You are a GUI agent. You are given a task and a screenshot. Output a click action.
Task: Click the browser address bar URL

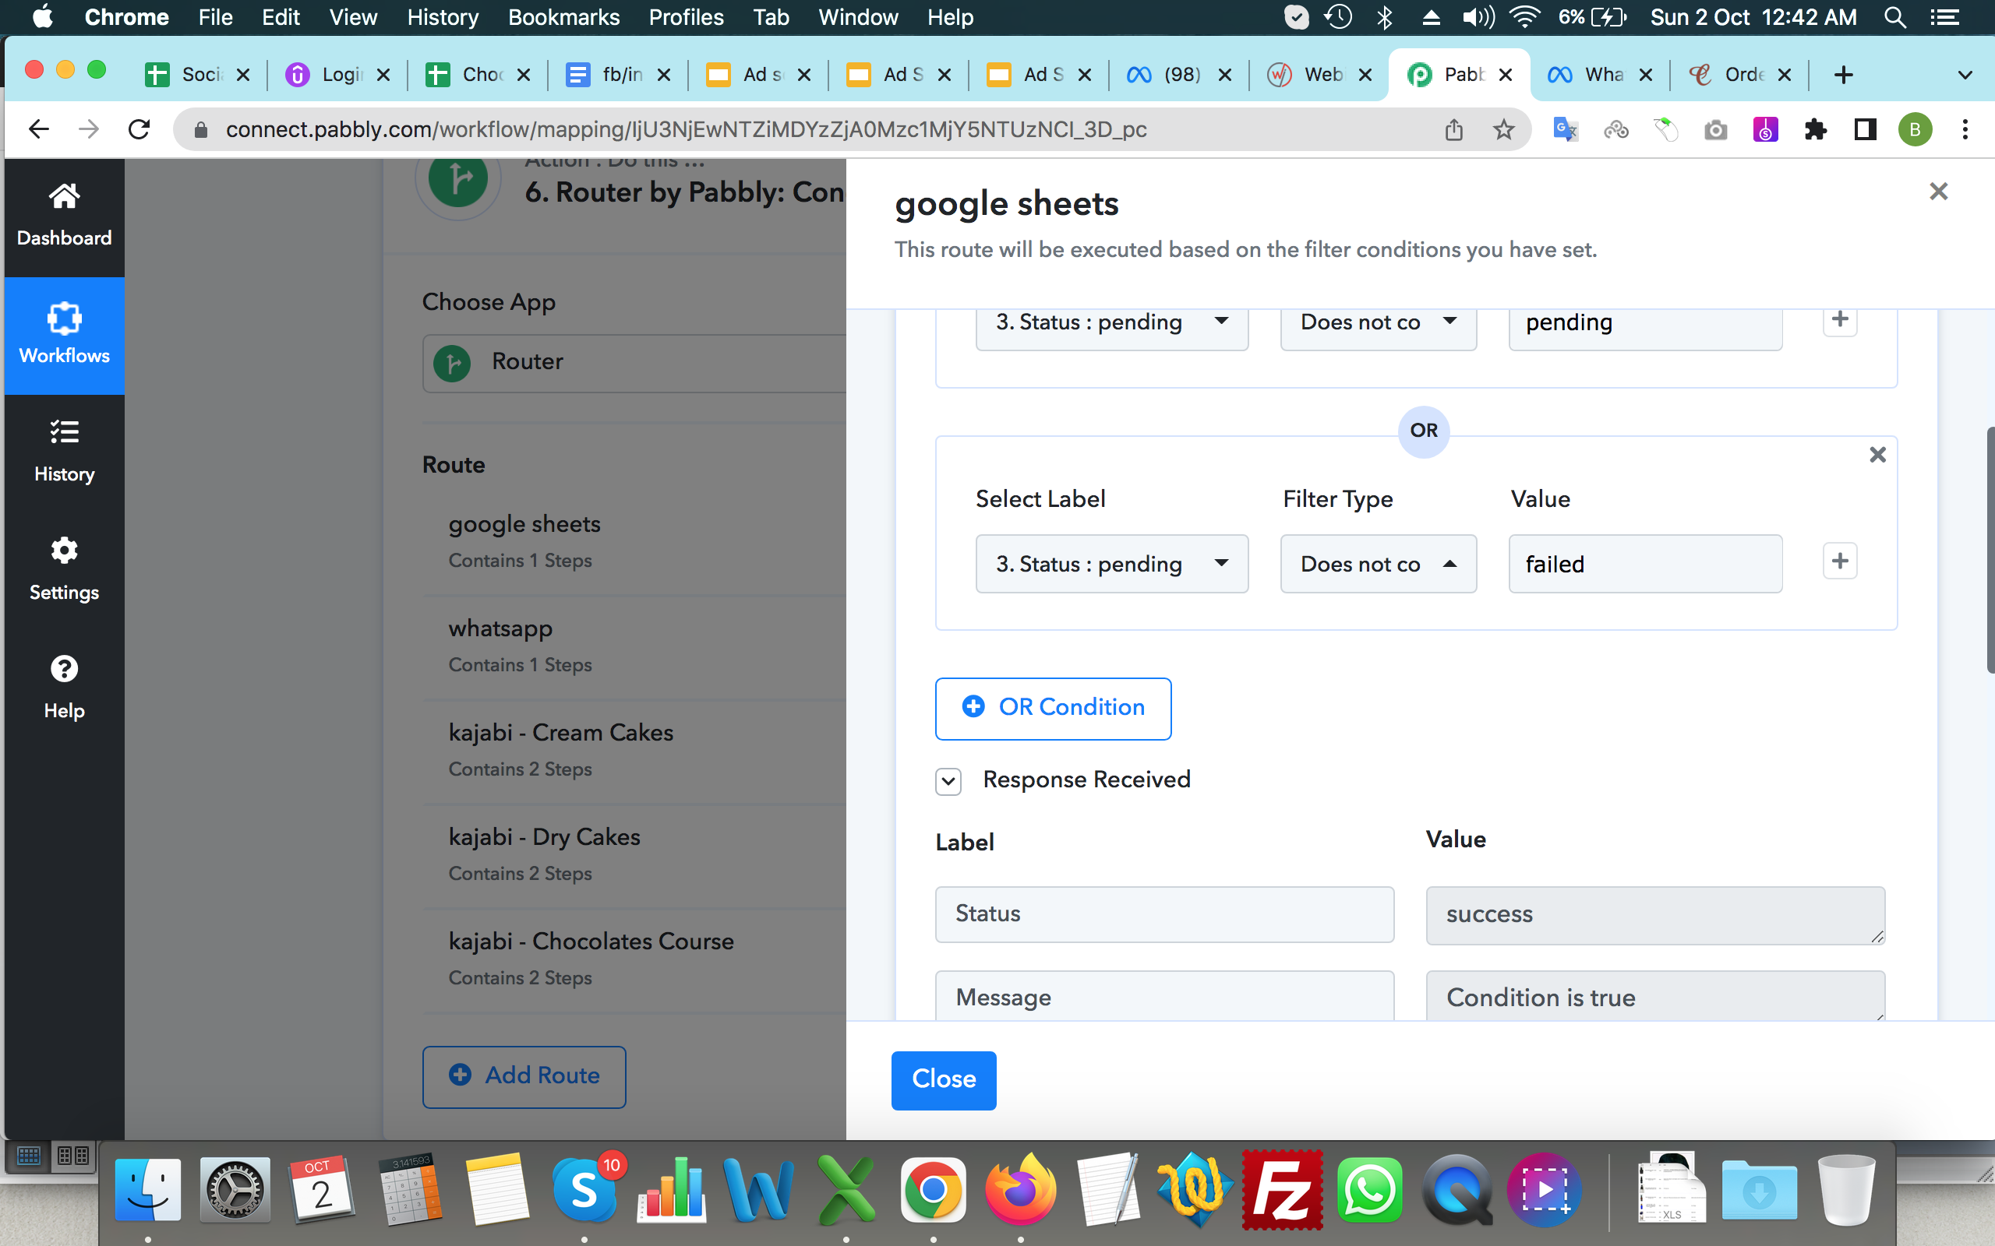click(x=686, y=129)
